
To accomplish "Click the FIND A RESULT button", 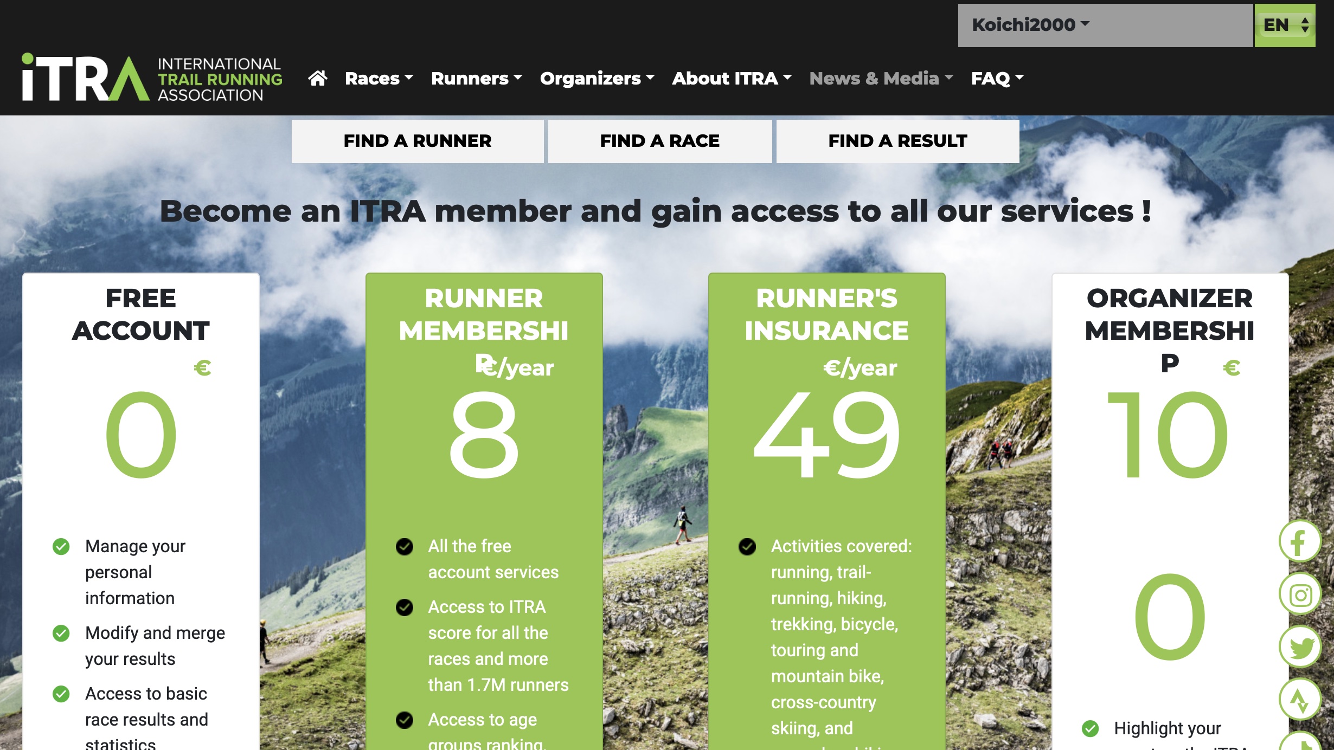I will [x=897, y=141].
